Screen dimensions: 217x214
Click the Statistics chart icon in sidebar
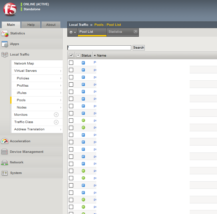point(5,33)
